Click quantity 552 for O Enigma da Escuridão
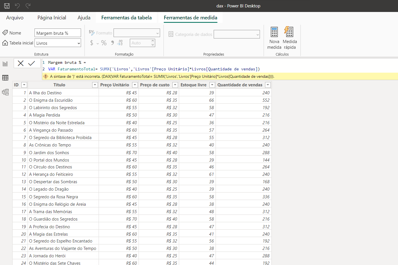 [266, 100]
